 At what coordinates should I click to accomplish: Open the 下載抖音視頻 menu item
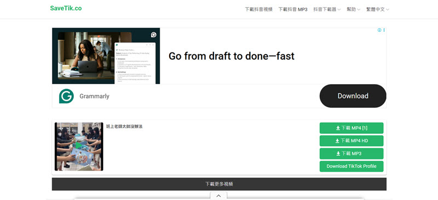tap(258, 9)
